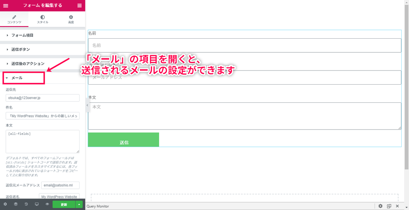
Task: Open page settings gear in bottom bar
Action: click(5, 204)
